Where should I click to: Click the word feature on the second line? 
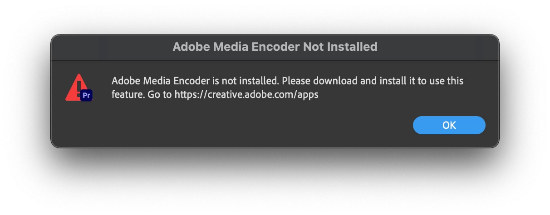point(128,95)
